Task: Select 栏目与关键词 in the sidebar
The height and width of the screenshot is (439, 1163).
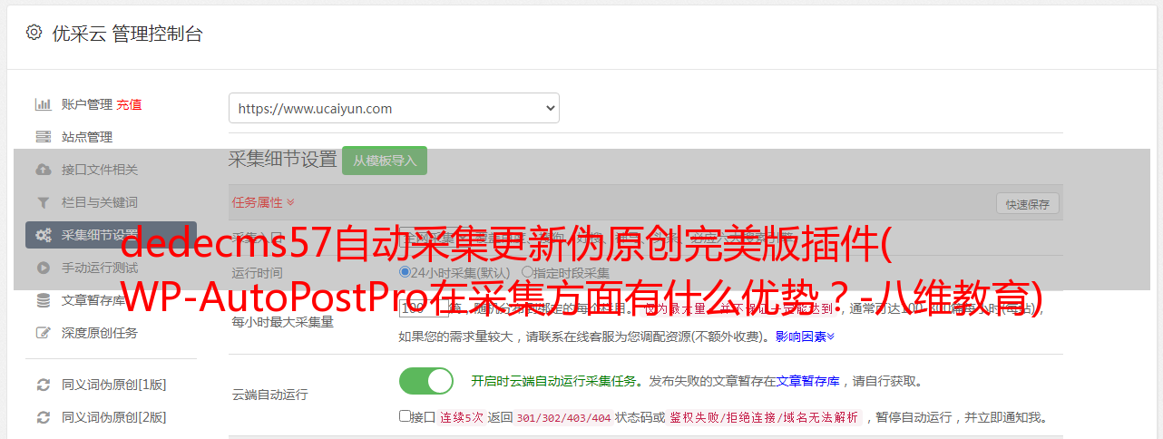Action: pyautogui.click(x=100, y=202)
